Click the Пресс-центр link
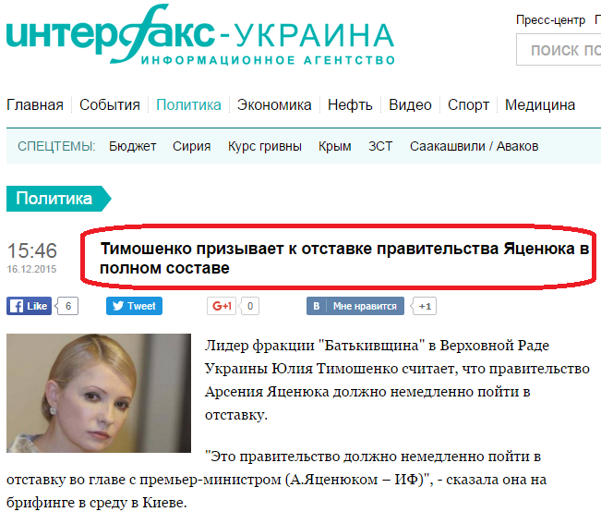Viewport: 601px width, 524px height. coord(550,20)
